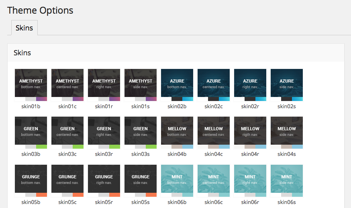Choose the Amethyst centered nav skin

click(x=67, y=85)
